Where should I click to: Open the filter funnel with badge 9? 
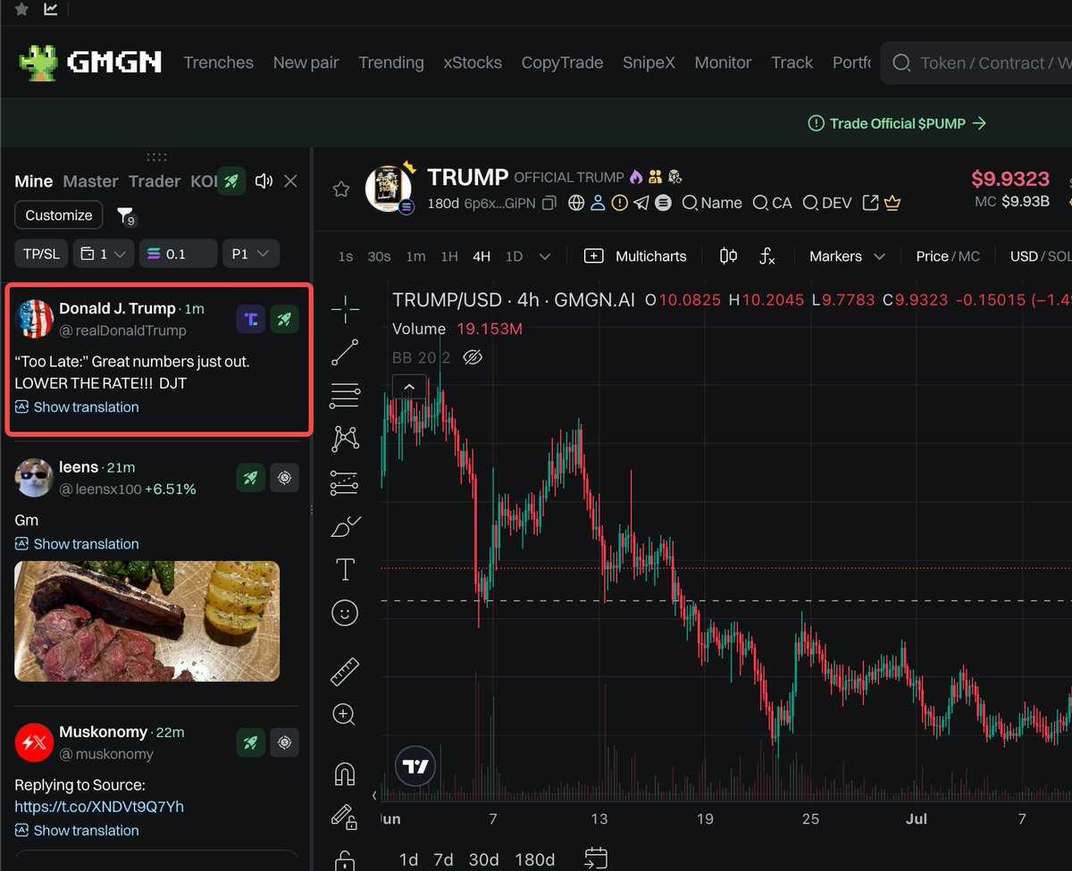[126, 216]
